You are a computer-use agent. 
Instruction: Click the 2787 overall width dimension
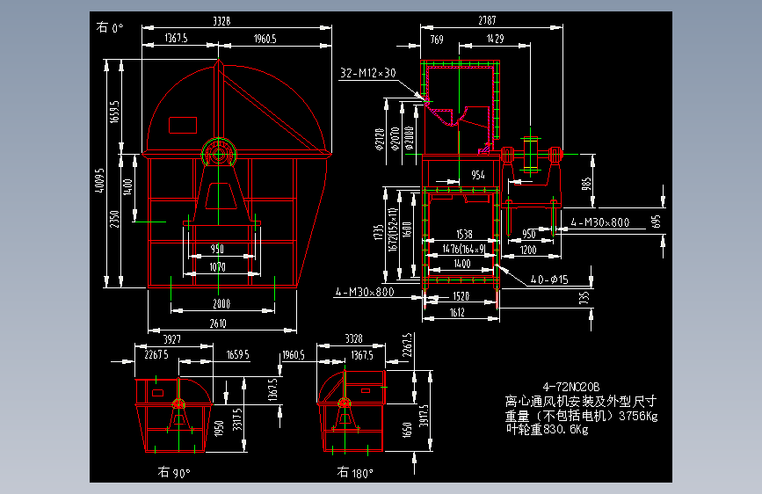(x=487, y=20)
